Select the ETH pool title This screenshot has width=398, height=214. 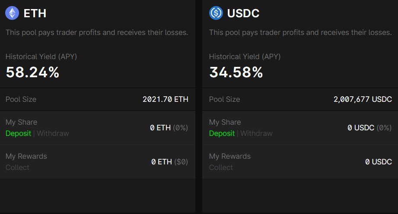[35, 13]
